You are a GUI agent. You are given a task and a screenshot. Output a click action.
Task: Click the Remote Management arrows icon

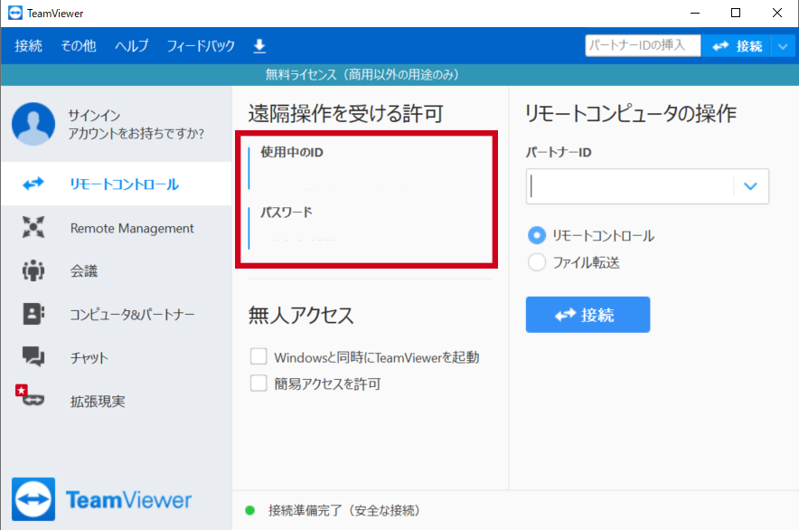33,227
